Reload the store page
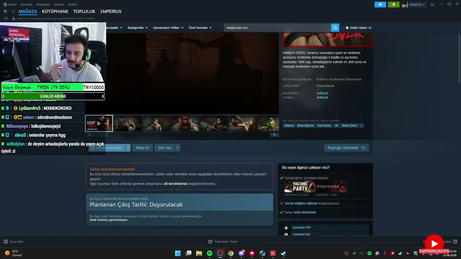The width and height of the screenshot is (461, 259). (x=6, y=18)
